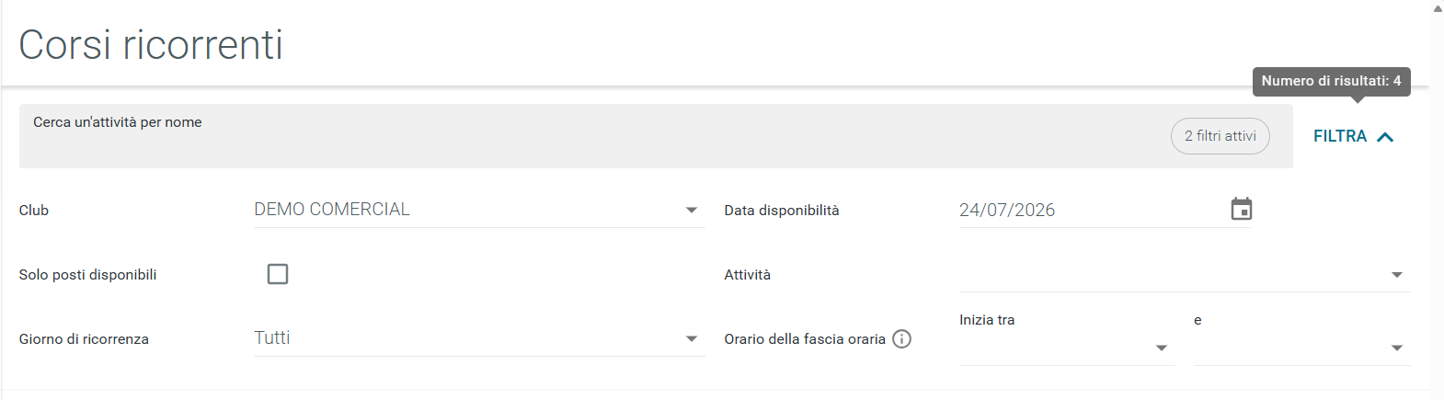Collapse filters with the FILTRA chevron icon
Viewport: 1444px width, 400px height.
click(1385, 137)
